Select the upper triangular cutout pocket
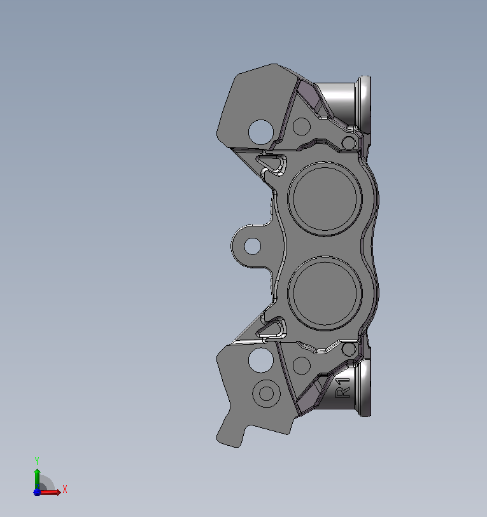 pos(272,164)
